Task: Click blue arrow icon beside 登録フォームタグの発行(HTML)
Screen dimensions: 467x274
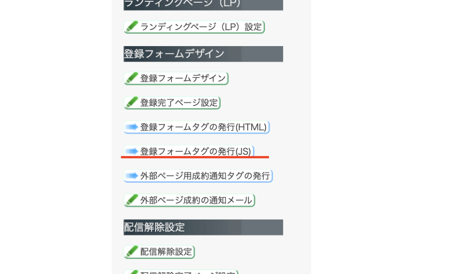Action: [132, 127]
